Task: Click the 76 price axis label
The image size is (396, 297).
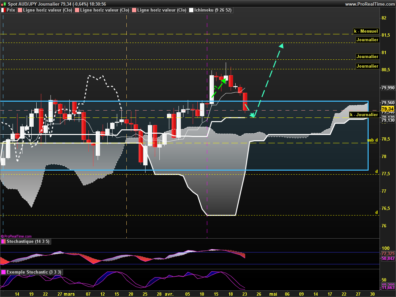Action: [384, 226]
